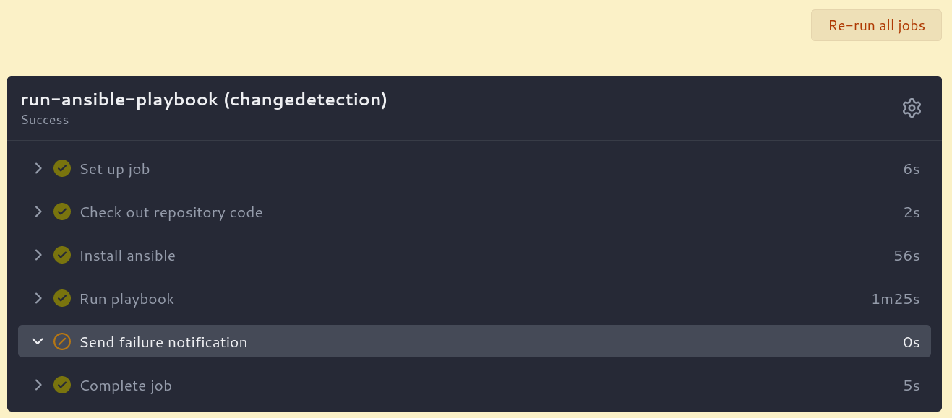Image resolution: width=952 pixels, height=418 pixels.
Task: Expand the Complete job step chevron
Action: [x=38, y=386]
